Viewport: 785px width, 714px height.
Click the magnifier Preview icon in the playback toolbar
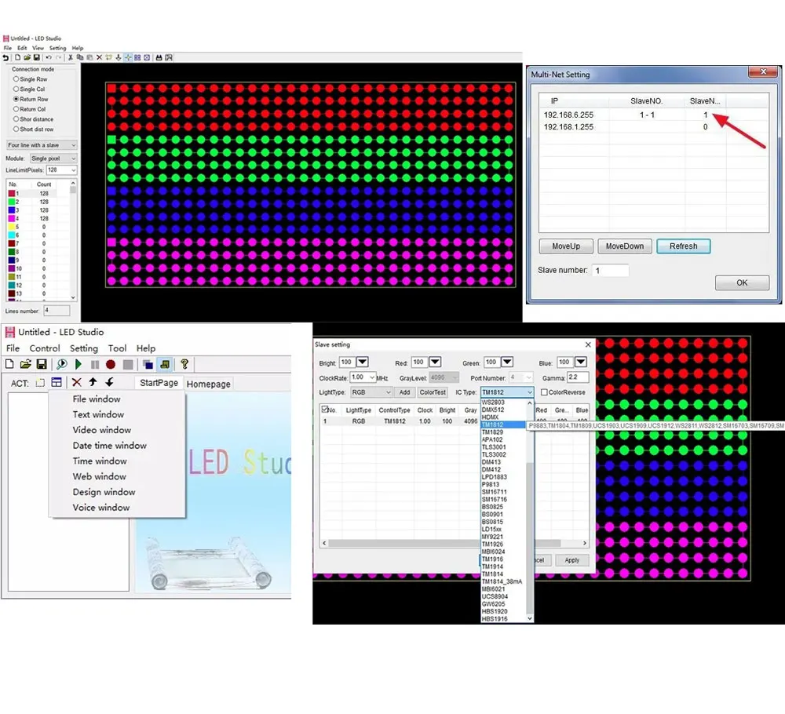tap(61, 364)
